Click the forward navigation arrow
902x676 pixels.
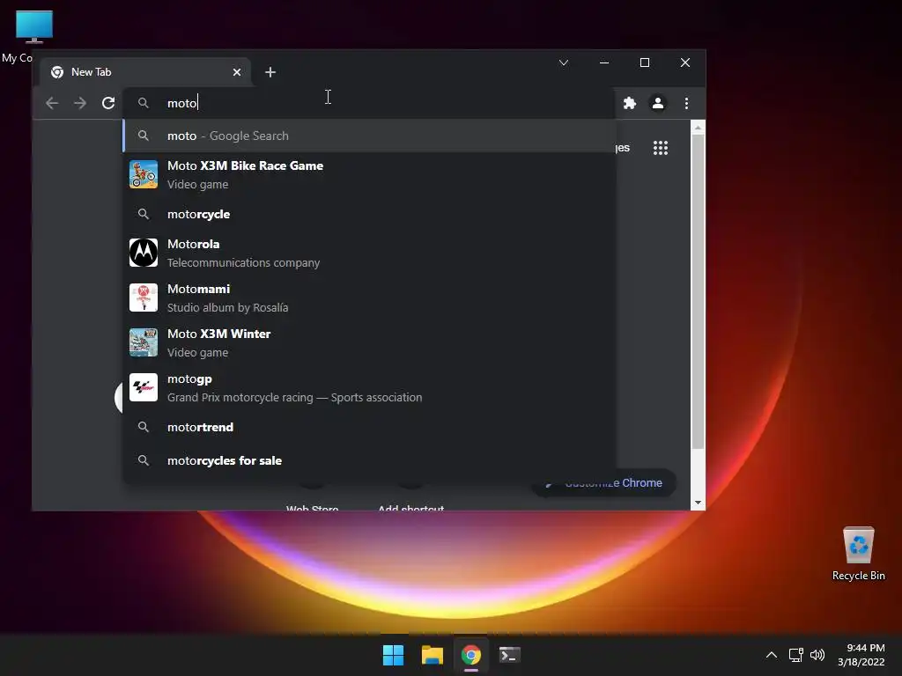(80, 103)
